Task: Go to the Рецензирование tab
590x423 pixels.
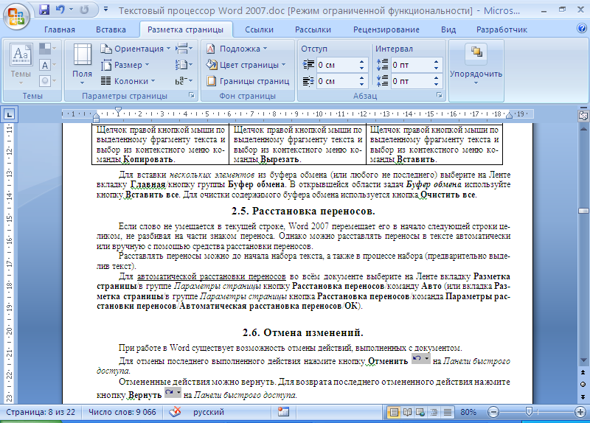Action: 386,29
